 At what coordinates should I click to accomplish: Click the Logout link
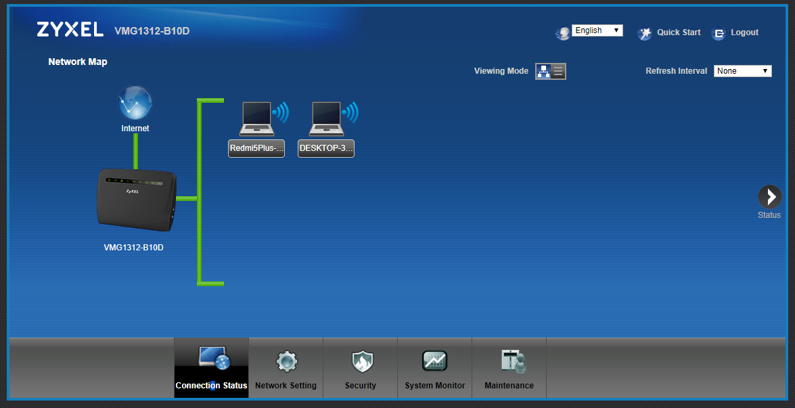click(745, 32)
